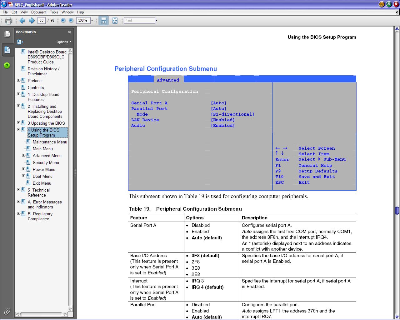
Task: Click the Advanced tab in BIOS figure
Action: (x=168, y=80)
